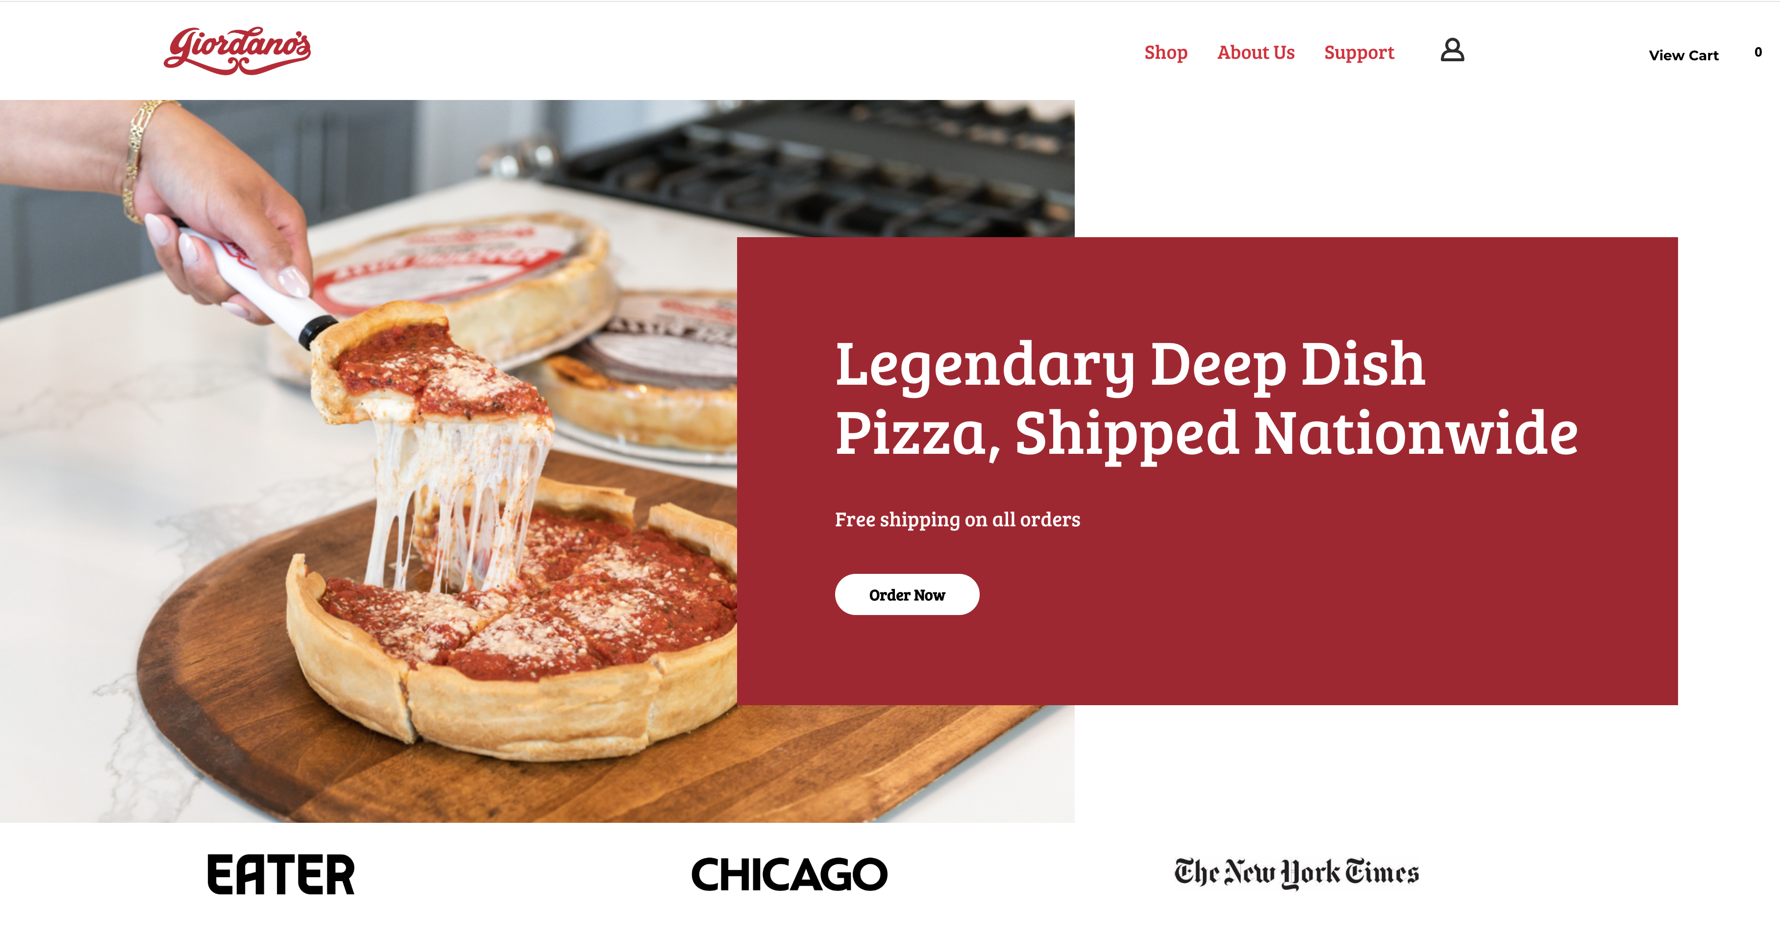1780x937 pixels.
Task: Click the Legendary Deep Dish Pizza headline
Action: click(1206, 399)
